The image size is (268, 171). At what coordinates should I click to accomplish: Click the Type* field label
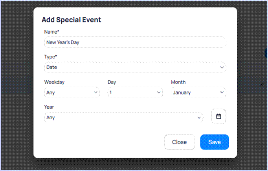point(51,57)
